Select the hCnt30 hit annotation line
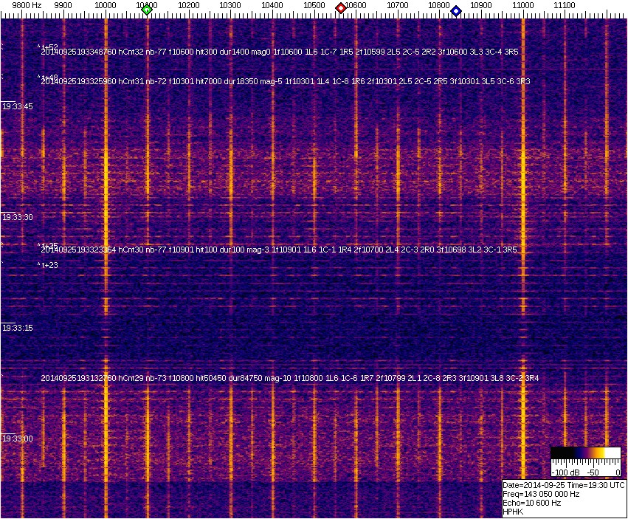Image resolution: width=628 pixels, height=519 pixels. pos(279,250)
